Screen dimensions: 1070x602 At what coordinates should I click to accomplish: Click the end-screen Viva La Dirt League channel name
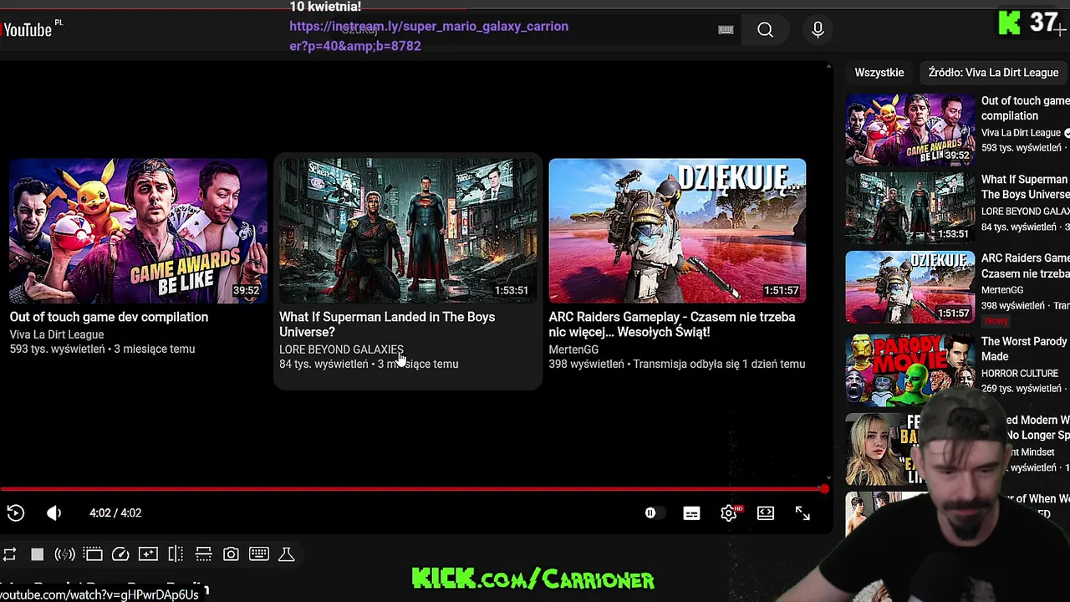[57, 334]
